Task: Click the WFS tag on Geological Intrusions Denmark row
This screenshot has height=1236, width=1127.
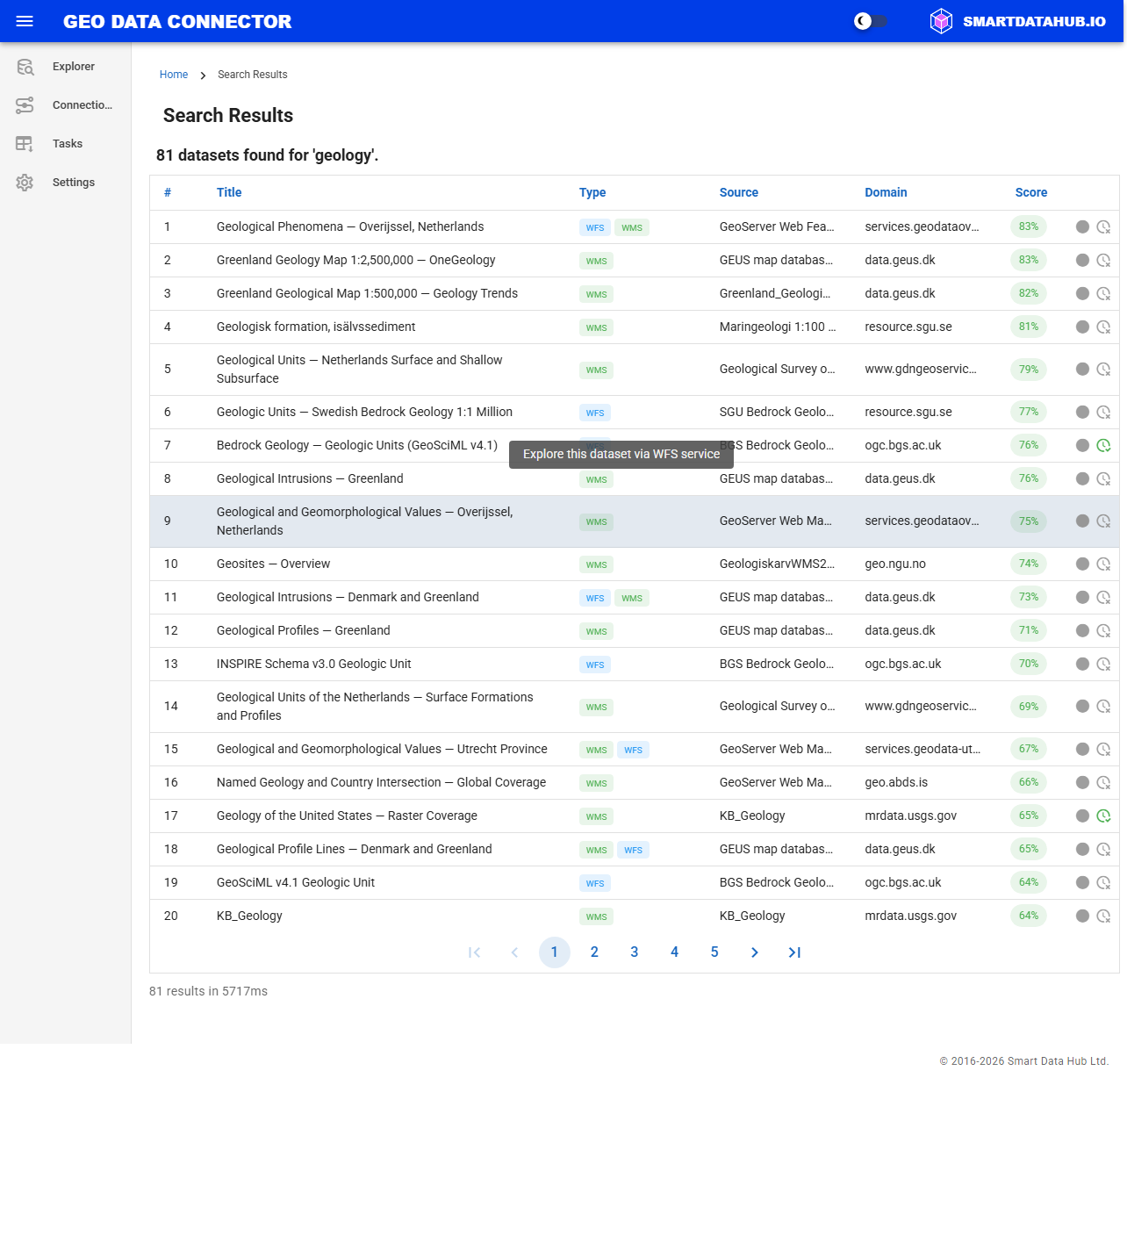Action: pyautogui.click(x=595, y=598)
